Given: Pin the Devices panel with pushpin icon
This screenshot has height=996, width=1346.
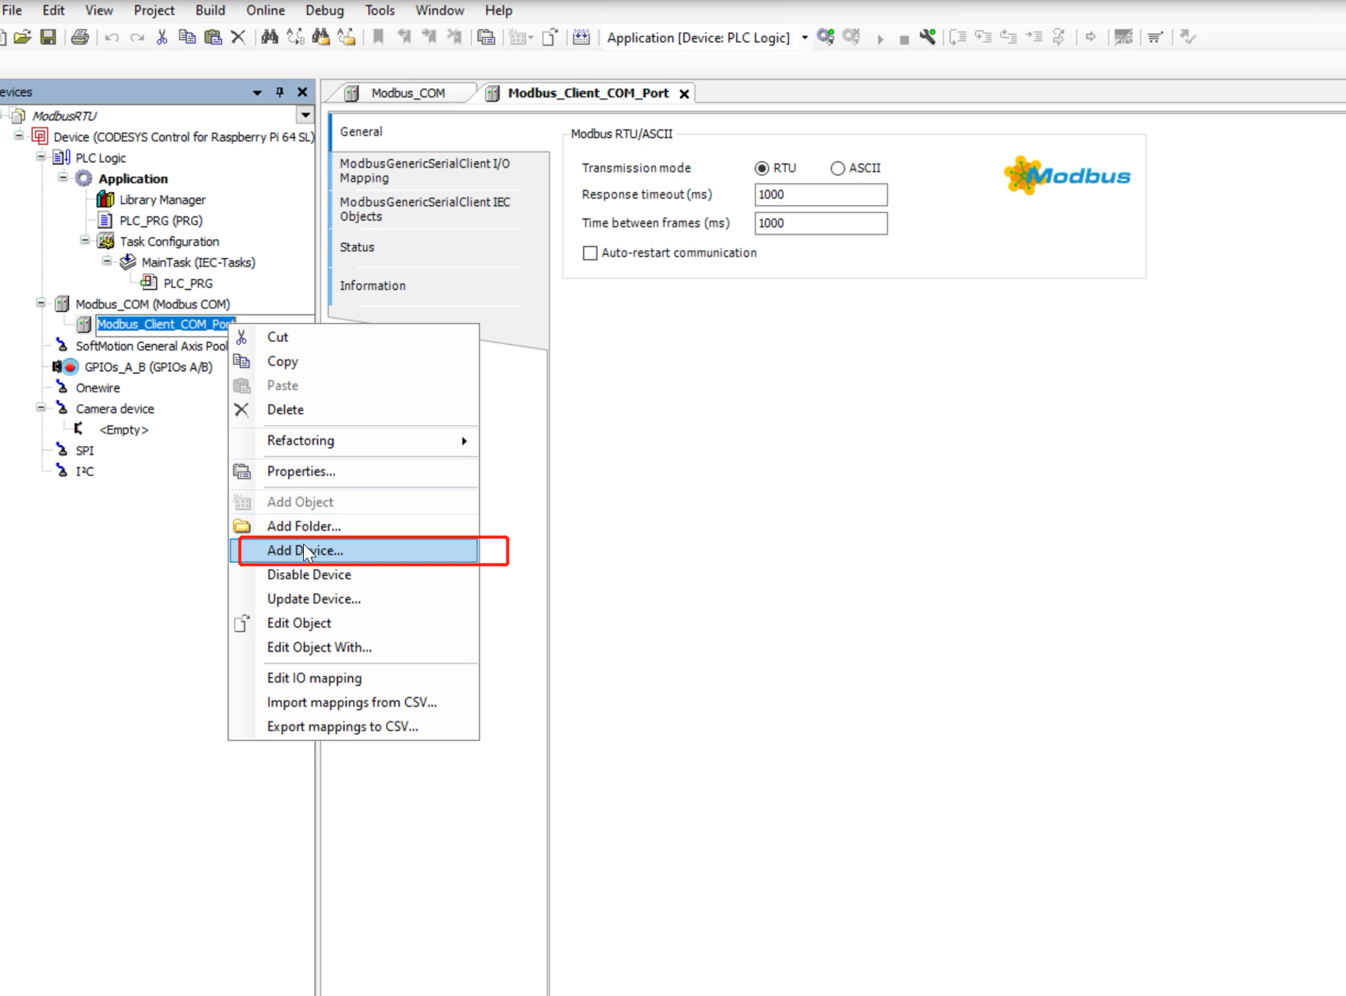Looking at the screenshot, I should tap(279, 92).
